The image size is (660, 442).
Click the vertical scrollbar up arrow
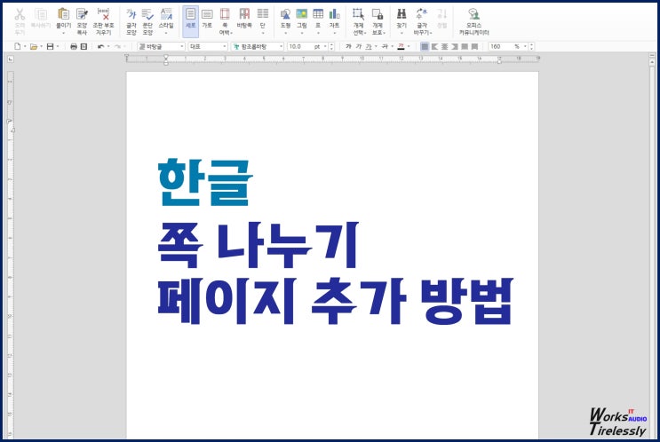point(652,61)
